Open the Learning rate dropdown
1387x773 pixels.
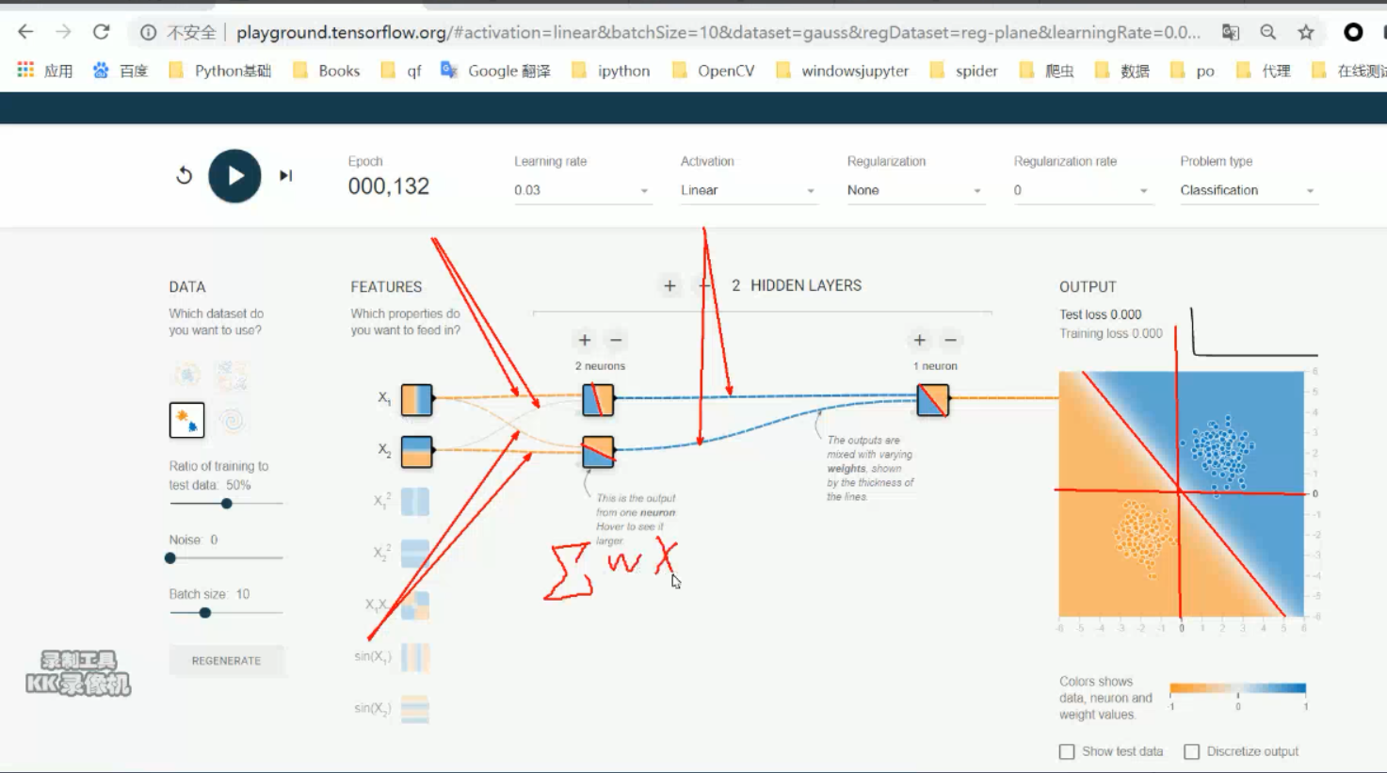pos(582,190)
